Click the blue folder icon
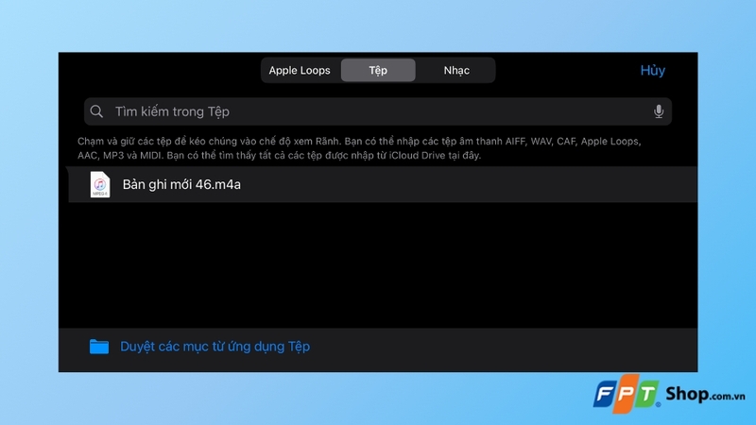756x425 pixels. [x=99, y=347]
